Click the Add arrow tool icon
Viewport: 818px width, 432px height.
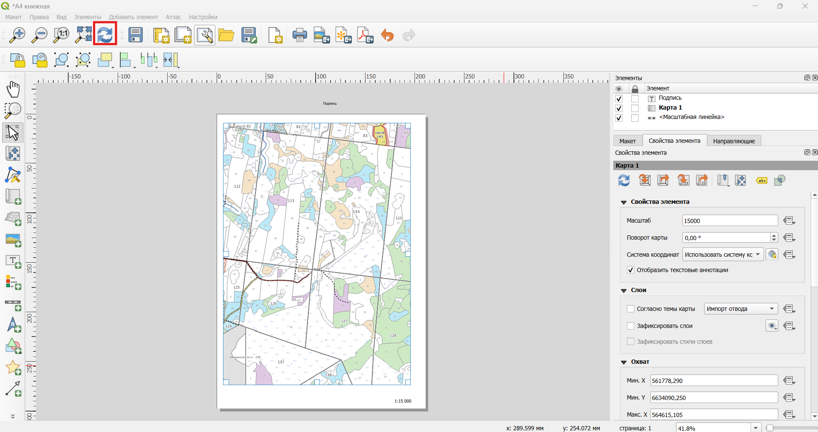point(13,389)
